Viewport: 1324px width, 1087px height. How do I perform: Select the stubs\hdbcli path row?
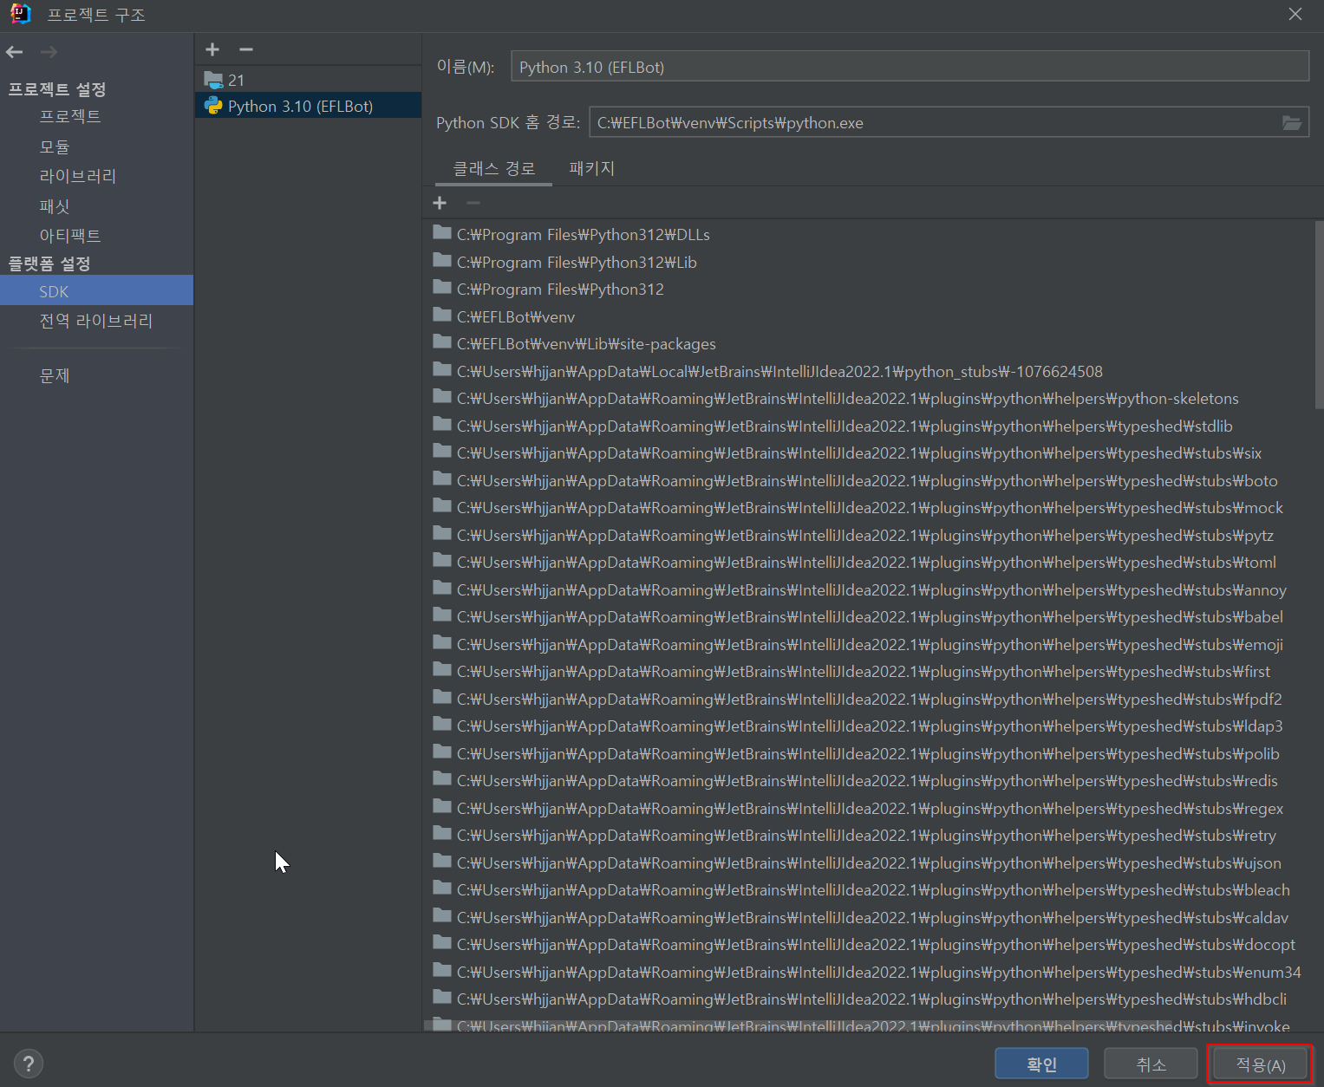(x=869, y=999)
